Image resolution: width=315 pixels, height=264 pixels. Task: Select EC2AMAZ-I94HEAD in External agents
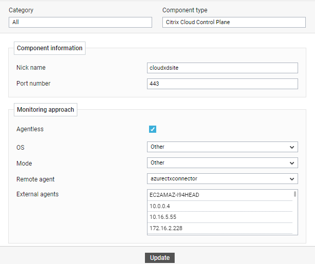[220, 195]
